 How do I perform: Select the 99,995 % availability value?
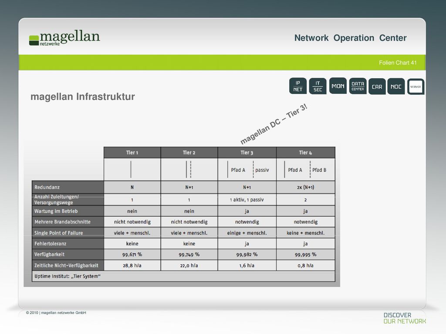[x=305, y=254]
